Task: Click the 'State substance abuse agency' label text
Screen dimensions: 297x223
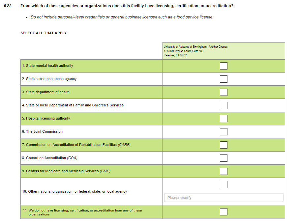Action: 49,79
